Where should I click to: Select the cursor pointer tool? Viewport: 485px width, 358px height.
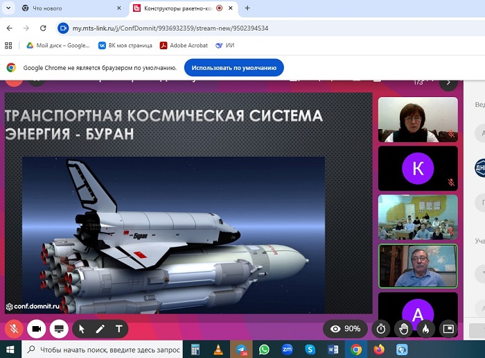click(82, 328)
